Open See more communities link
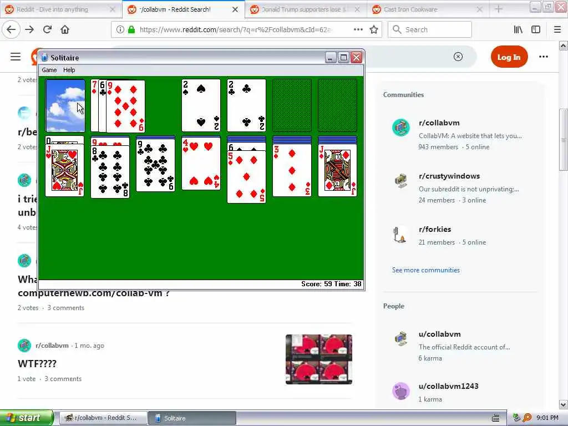The image size is (568, 426). (x=425, y=270)
